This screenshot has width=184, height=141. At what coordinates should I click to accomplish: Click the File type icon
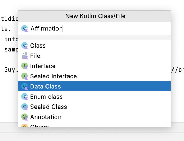(25, 56)
